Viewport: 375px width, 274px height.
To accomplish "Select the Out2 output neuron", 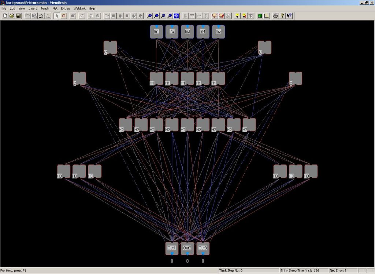I will coord(187,248).
